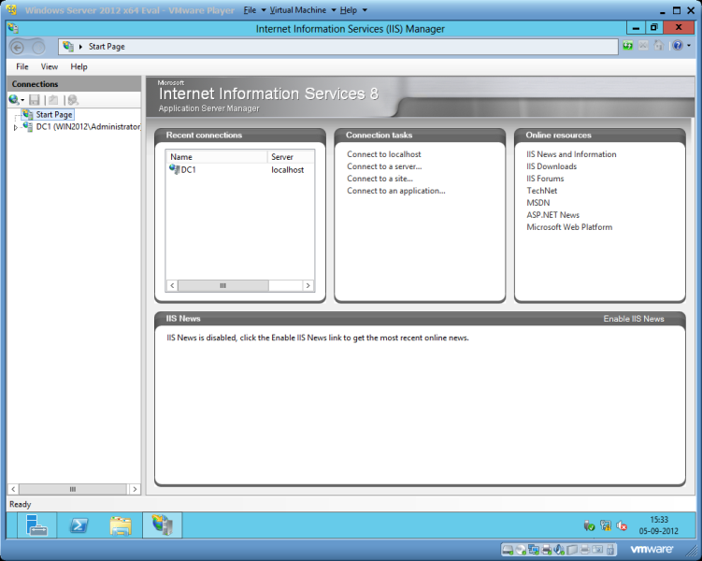
Task: Select Start Page in Connections tree
Action: (x=53, y=114)
